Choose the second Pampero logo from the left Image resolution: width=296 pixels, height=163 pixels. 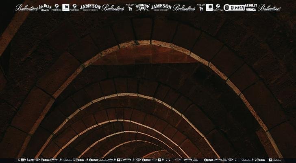coord(74,7)
